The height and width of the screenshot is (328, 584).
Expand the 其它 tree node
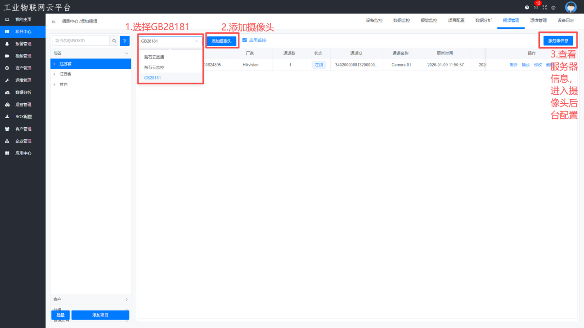coord(55,84)
